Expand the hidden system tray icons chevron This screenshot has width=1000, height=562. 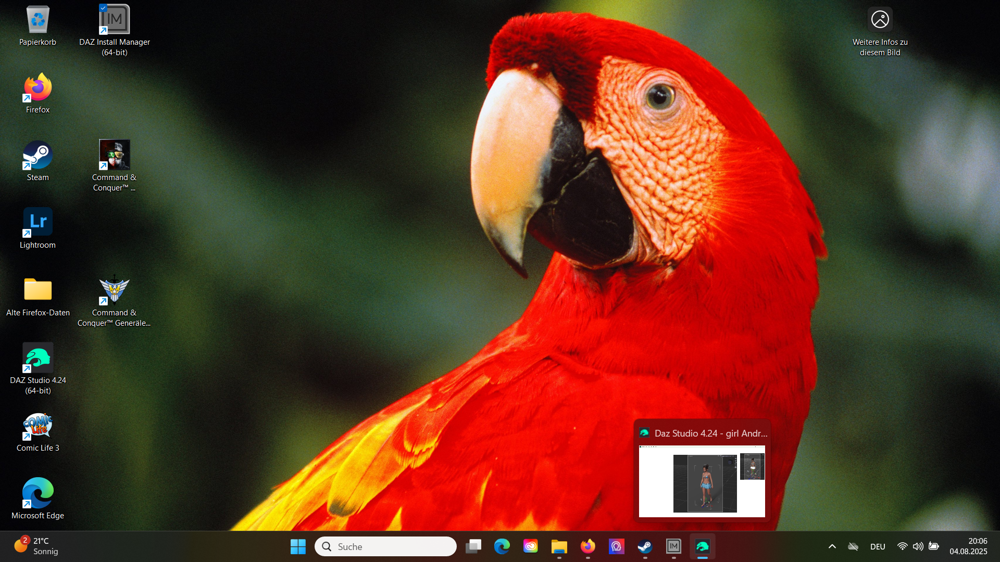click(832, 546)
